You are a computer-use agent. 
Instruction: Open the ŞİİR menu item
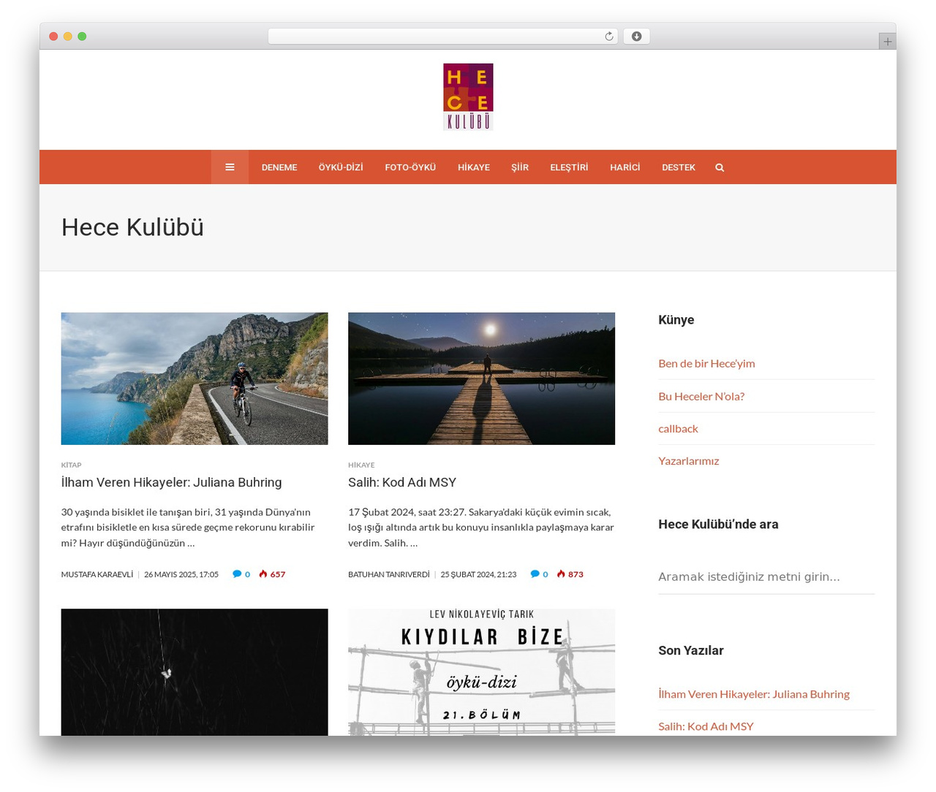pyautogui.click(x=520, y=167)
